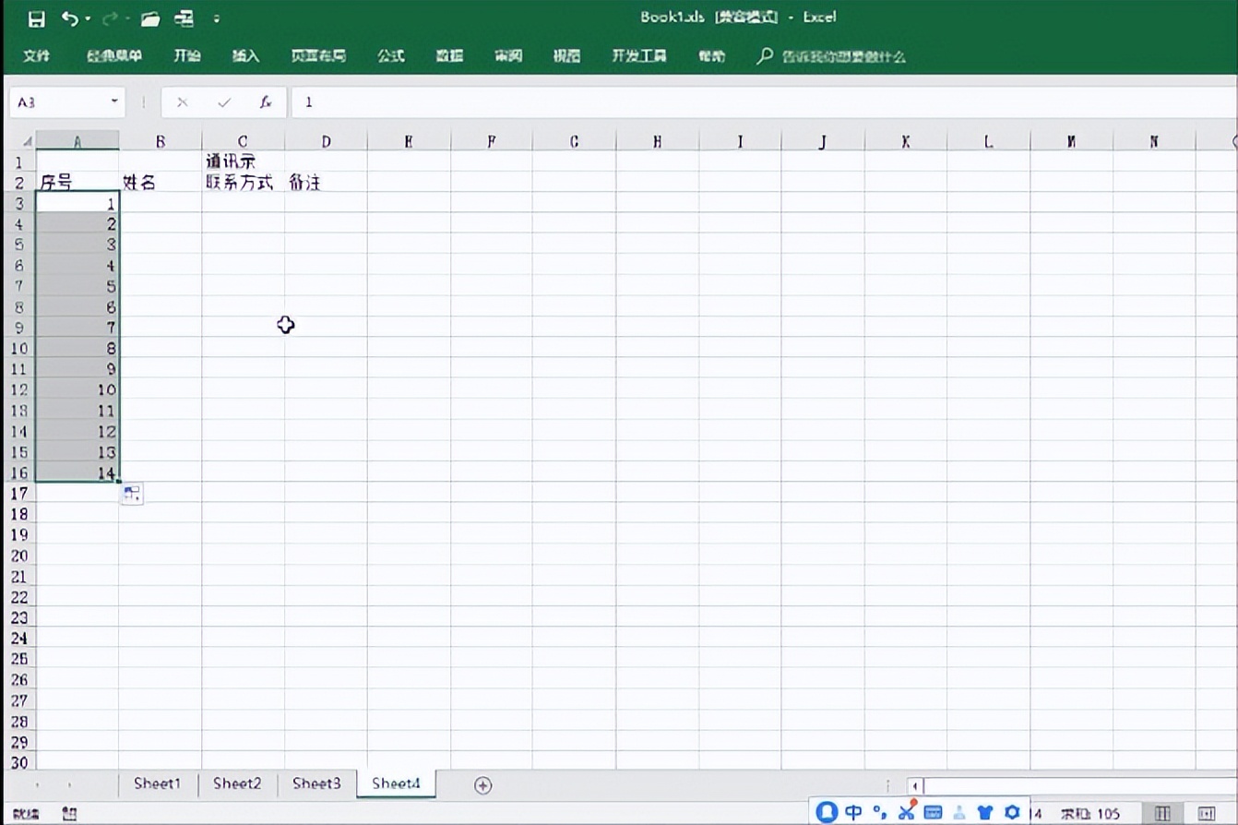The height and width of the screenshot is (825, 1238).
Task: Open the IME soft keyboard icon
Action: 933,812
